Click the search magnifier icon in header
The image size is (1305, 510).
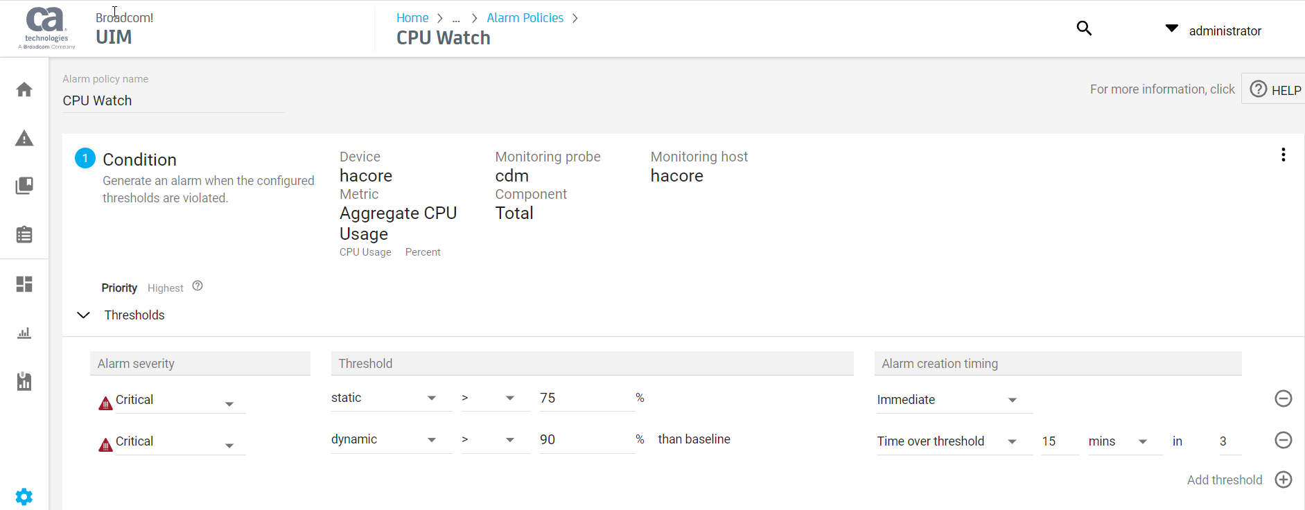(x=1083, y=28)
